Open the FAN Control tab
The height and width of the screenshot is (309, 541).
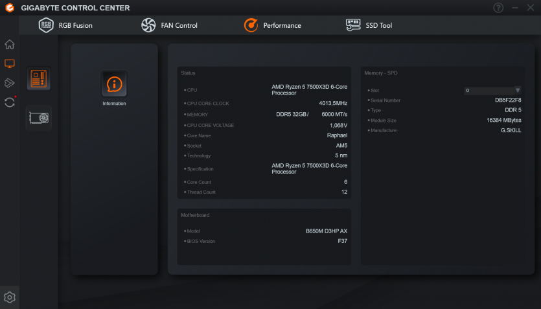click(170, 25)
